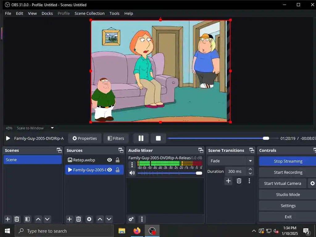Open File Explorer from taskbar

tap(122, 231)
